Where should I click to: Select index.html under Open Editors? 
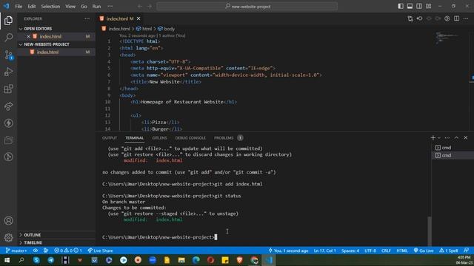point(56,36)
